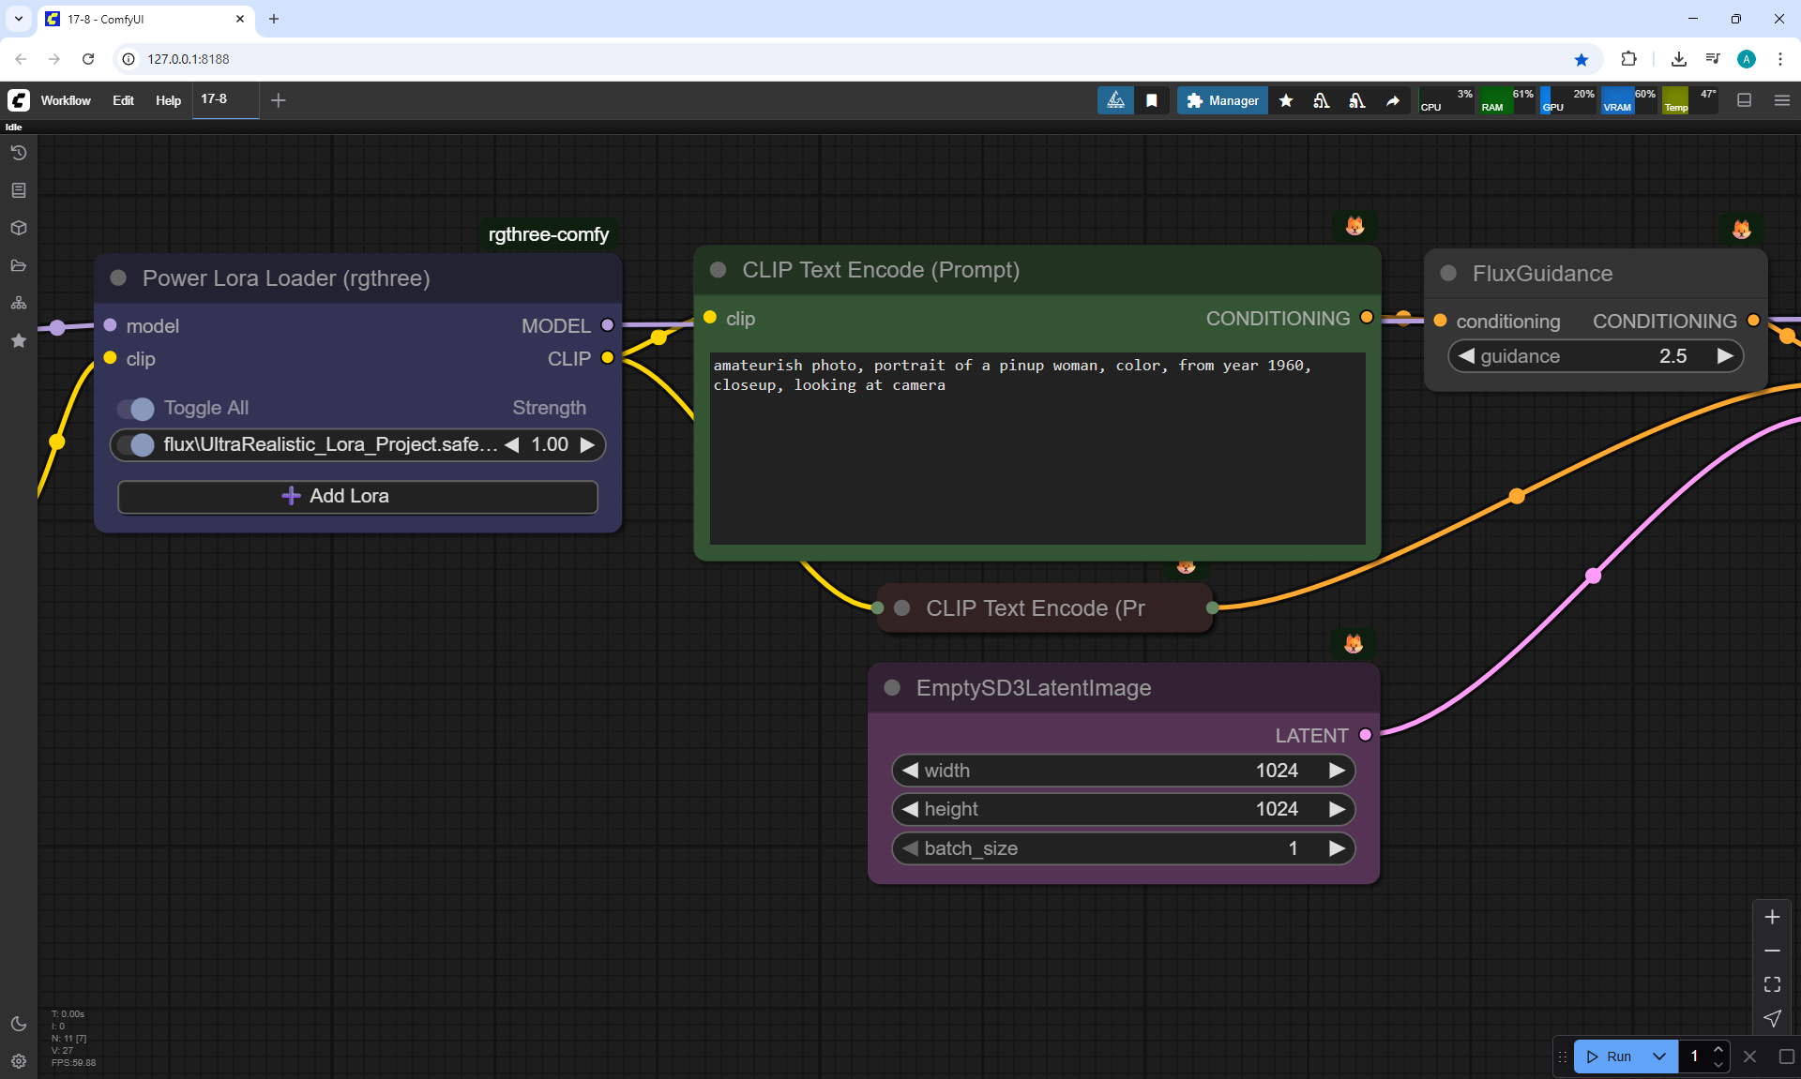Screen dimensions: 1801x1079
Task: Switch the Toggle All lora switch
Action: (x=136, y=409)
